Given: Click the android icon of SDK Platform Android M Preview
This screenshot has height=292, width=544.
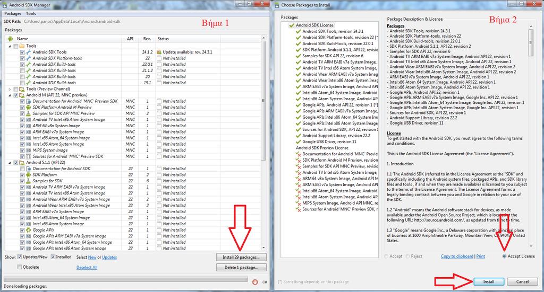Looking at the screenshot, I should point(29,107).
